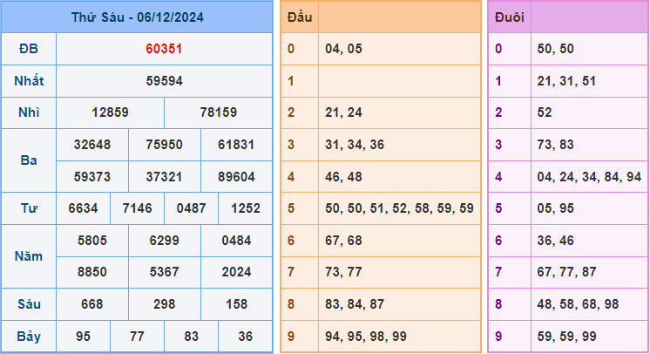650x354 pixels.
Task: Select sixth prize number 298
Action: tap(164, 304)
